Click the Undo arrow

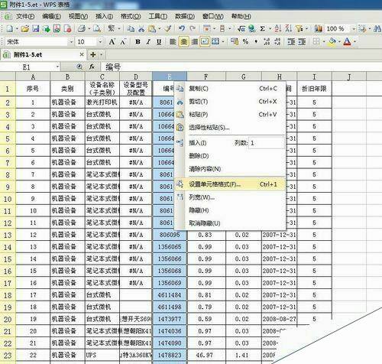tap(182, 29)
